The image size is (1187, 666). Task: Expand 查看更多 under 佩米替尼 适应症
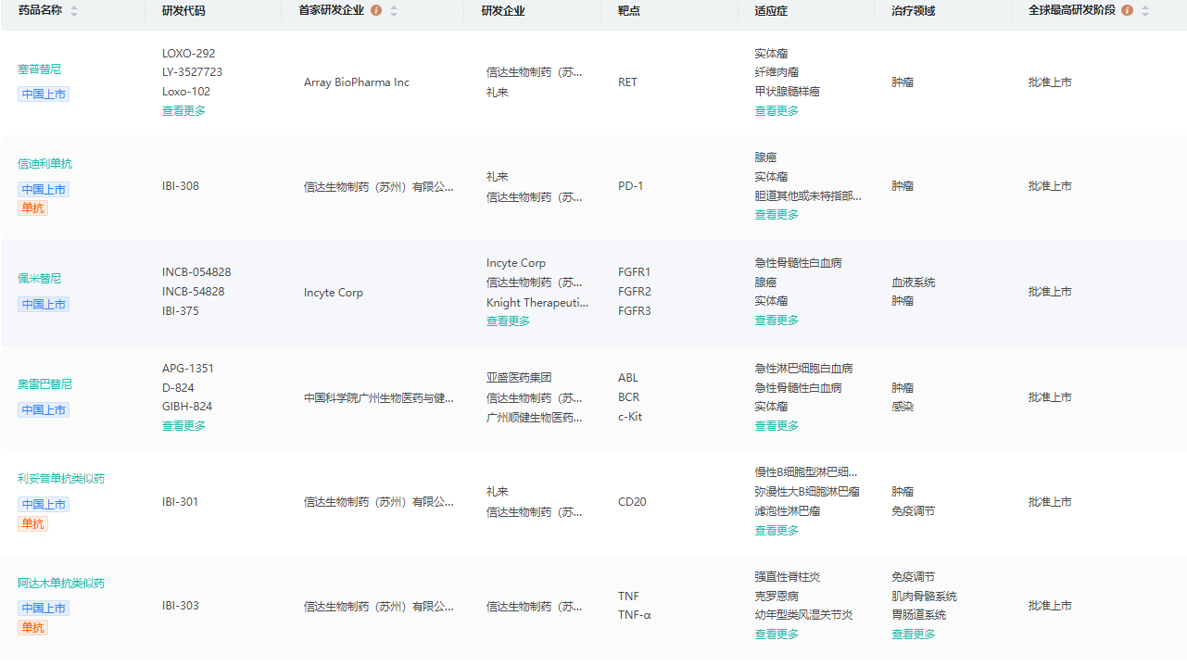[x=777, y=320]
